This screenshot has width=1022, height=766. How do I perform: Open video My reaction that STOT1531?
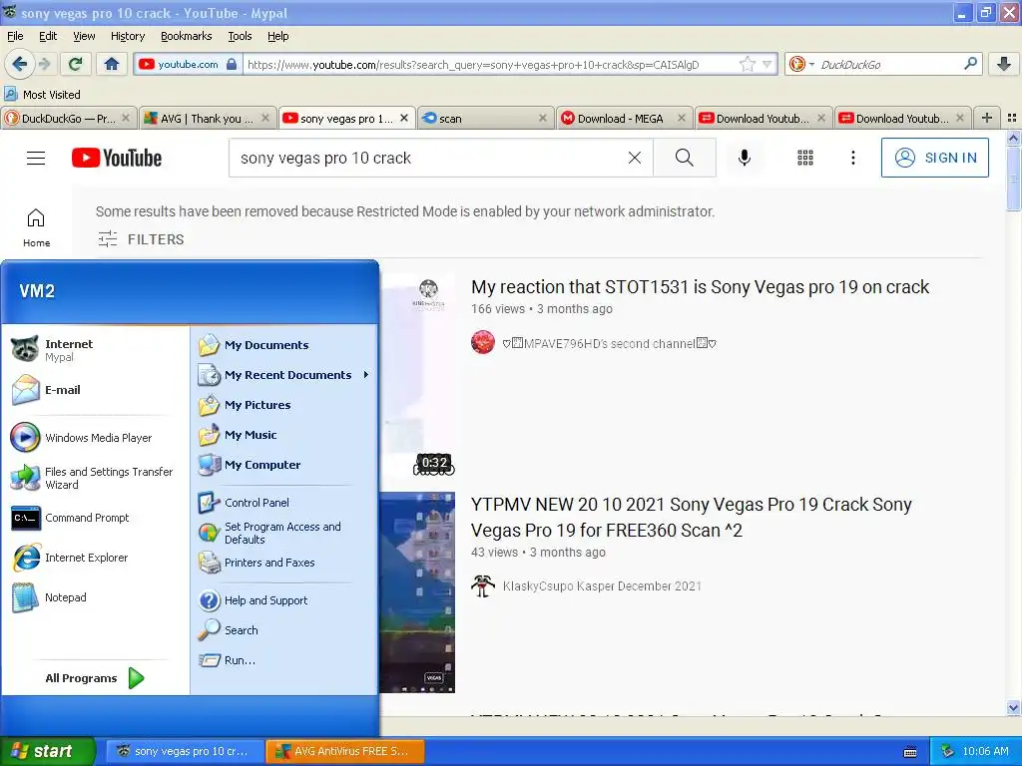(700, 287)
